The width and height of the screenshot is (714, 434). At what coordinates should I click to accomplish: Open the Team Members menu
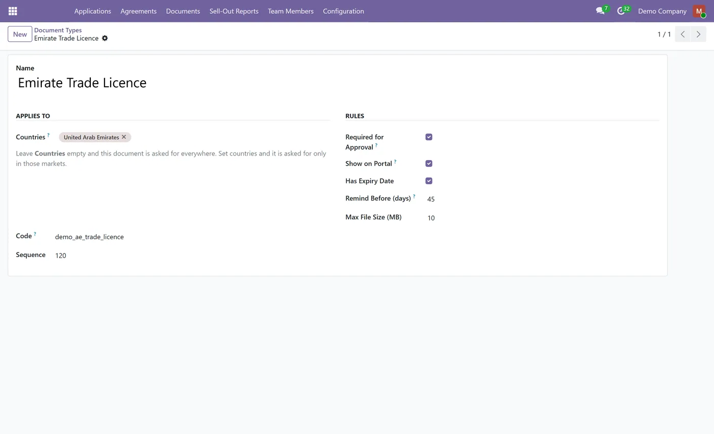point(291,11)
